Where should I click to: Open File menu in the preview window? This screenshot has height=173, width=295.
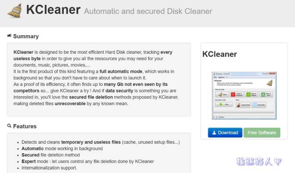click(x=215, y=77)
